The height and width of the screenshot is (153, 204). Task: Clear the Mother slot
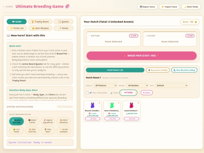click(x=134, y=36)
